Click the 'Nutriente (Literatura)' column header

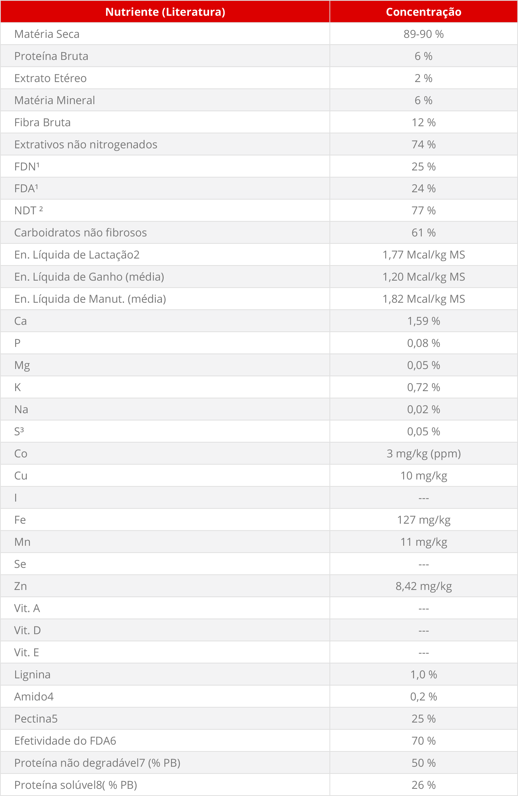[x=165, y=12]
